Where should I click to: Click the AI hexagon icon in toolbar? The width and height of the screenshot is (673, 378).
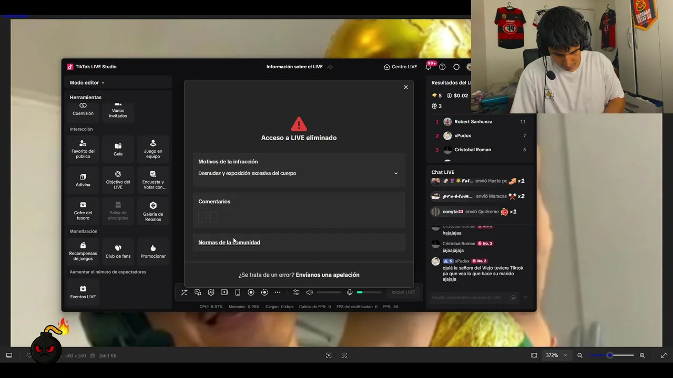click(211, 292)
